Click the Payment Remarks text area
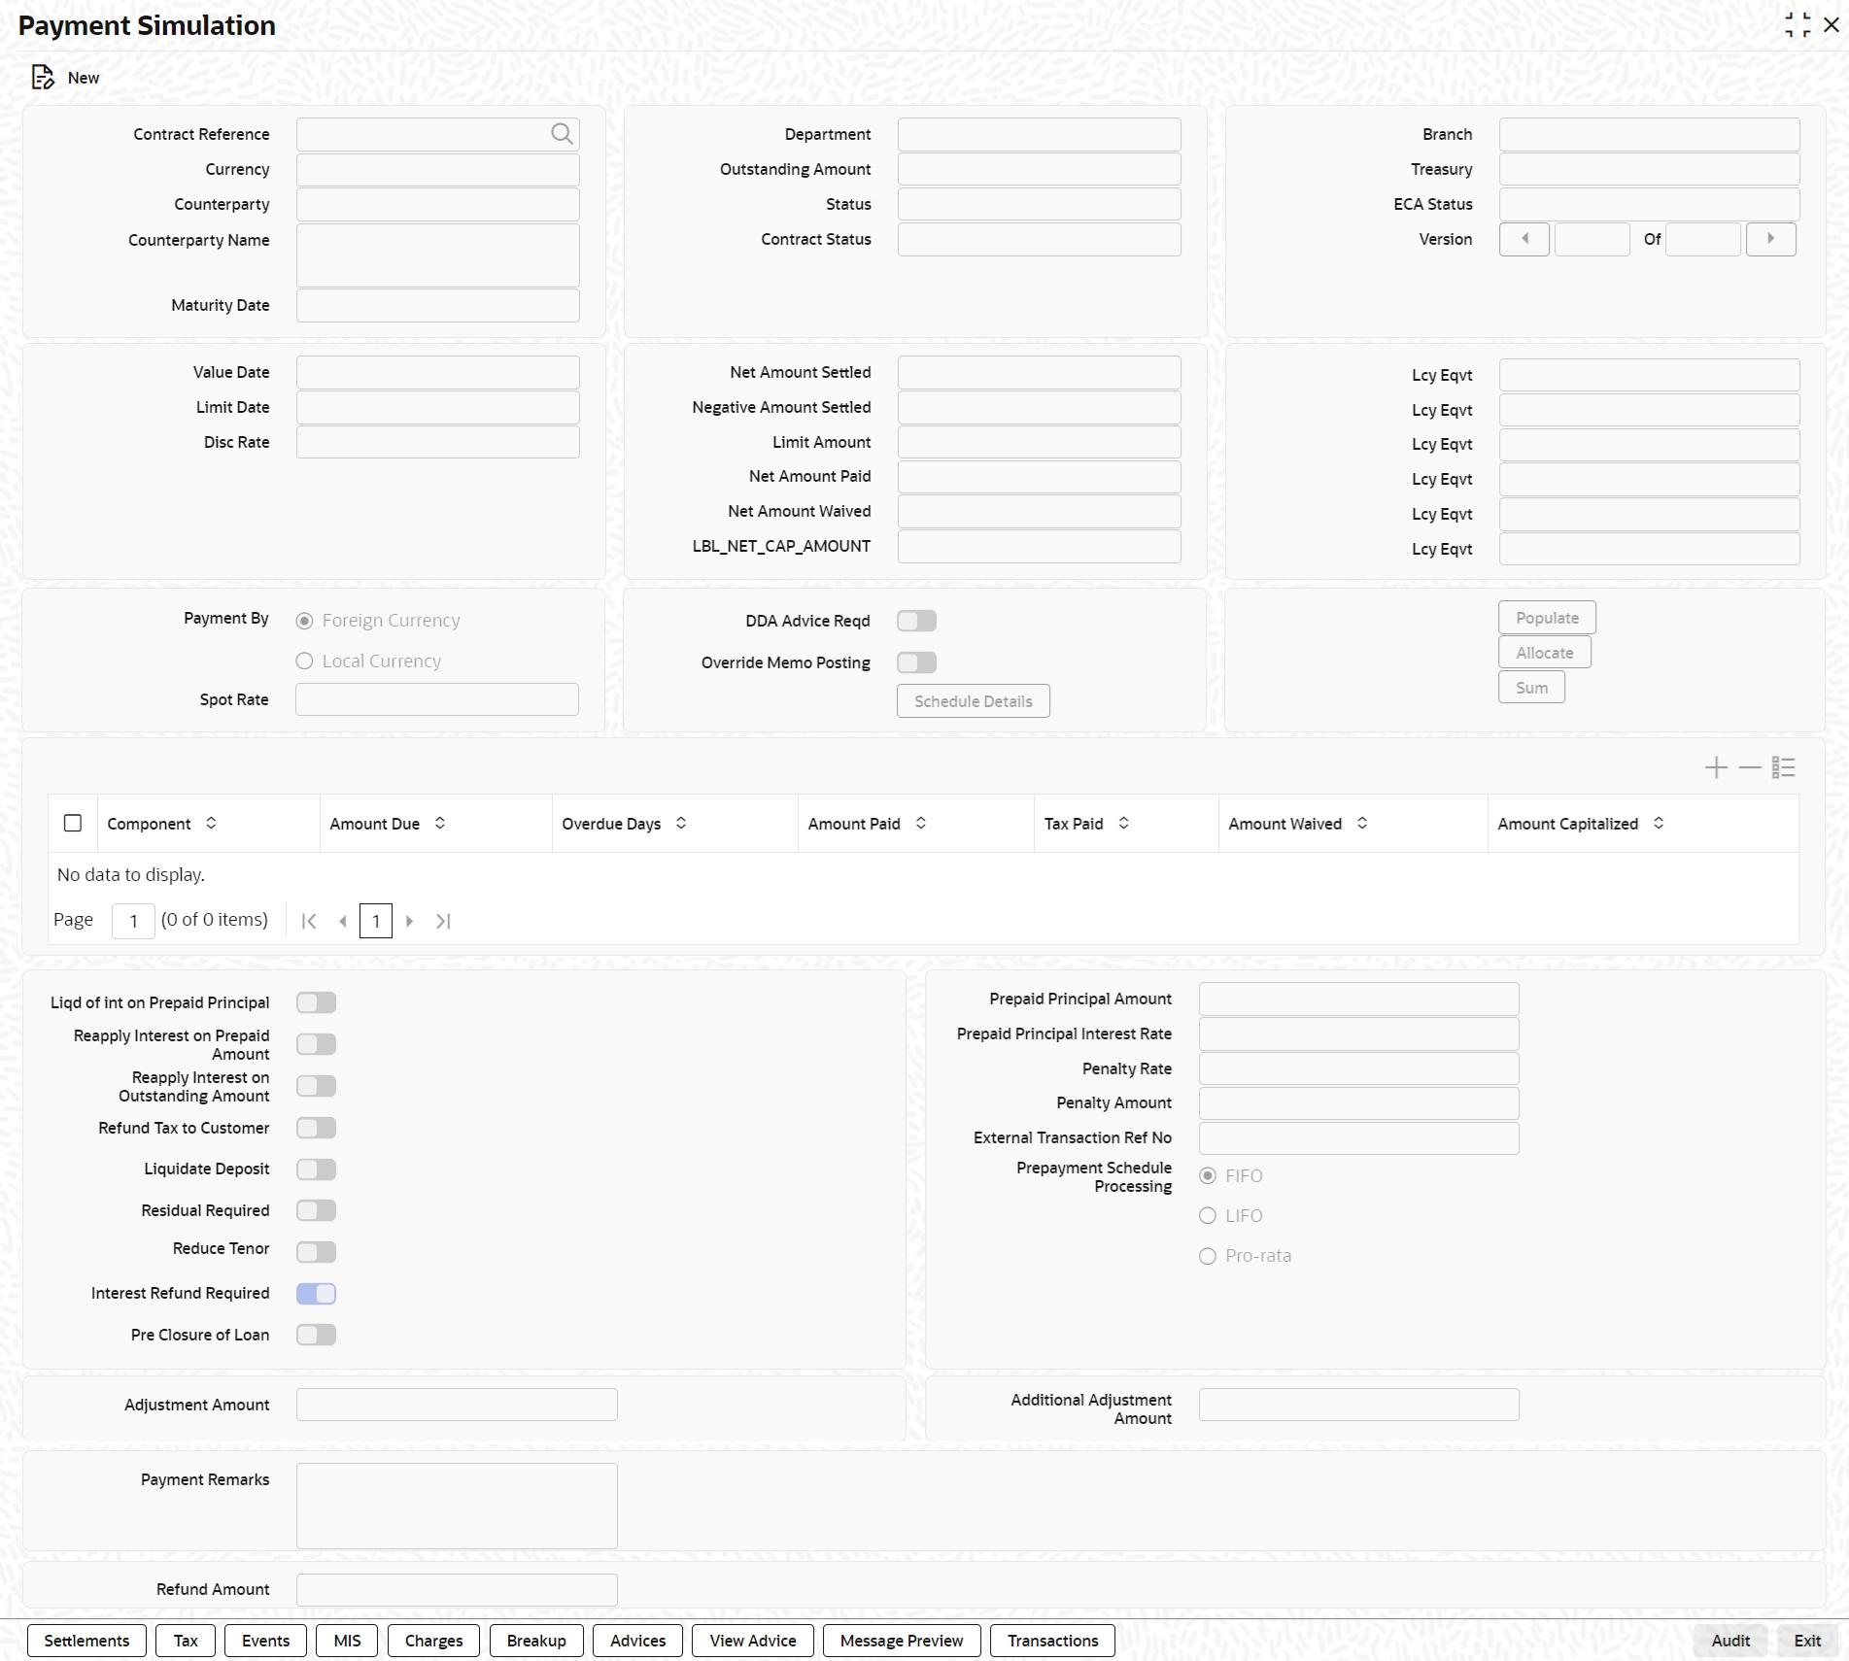Screen dimensions: 1849x1661 click(457, 1506)
